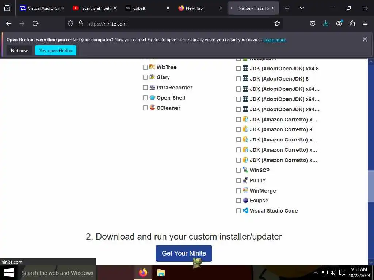Screen dimensions: 374x280
Task: Click the Glary app icon
Action: click(x=152, y=77)
